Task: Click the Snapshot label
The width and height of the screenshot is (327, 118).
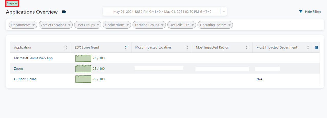Action: (x=12, y=3)
